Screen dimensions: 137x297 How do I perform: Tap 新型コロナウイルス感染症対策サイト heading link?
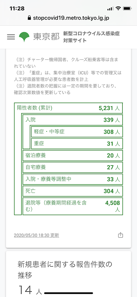pyautogui.click(x=91, y=37)
